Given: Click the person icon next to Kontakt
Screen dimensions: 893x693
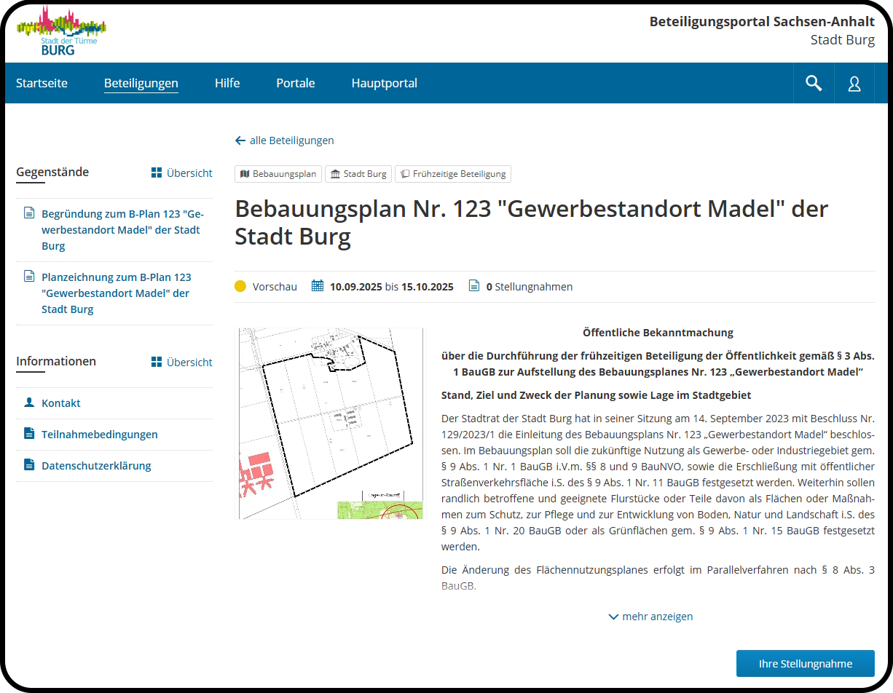Looking at the screenshot, I should pos(29,403).
